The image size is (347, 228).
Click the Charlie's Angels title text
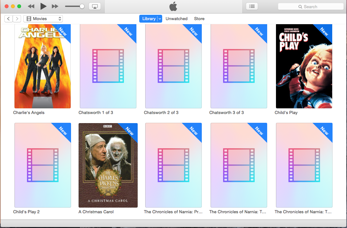coord(29,112)
